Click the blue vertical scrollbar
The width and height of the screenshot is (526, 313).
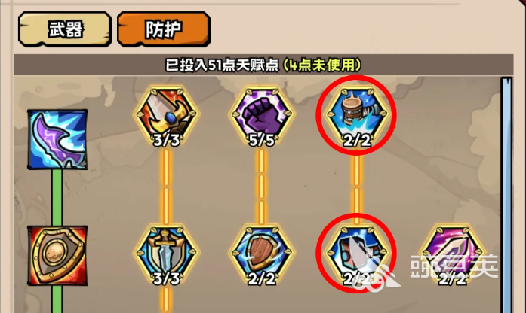[506, 195]
